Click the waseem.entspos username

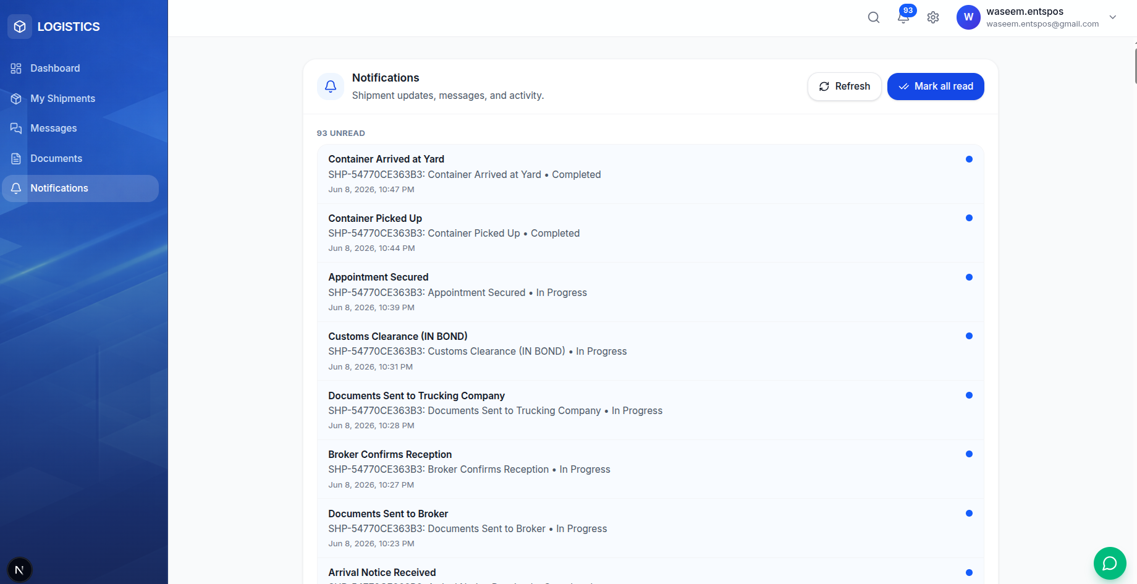pos(1025,12)
